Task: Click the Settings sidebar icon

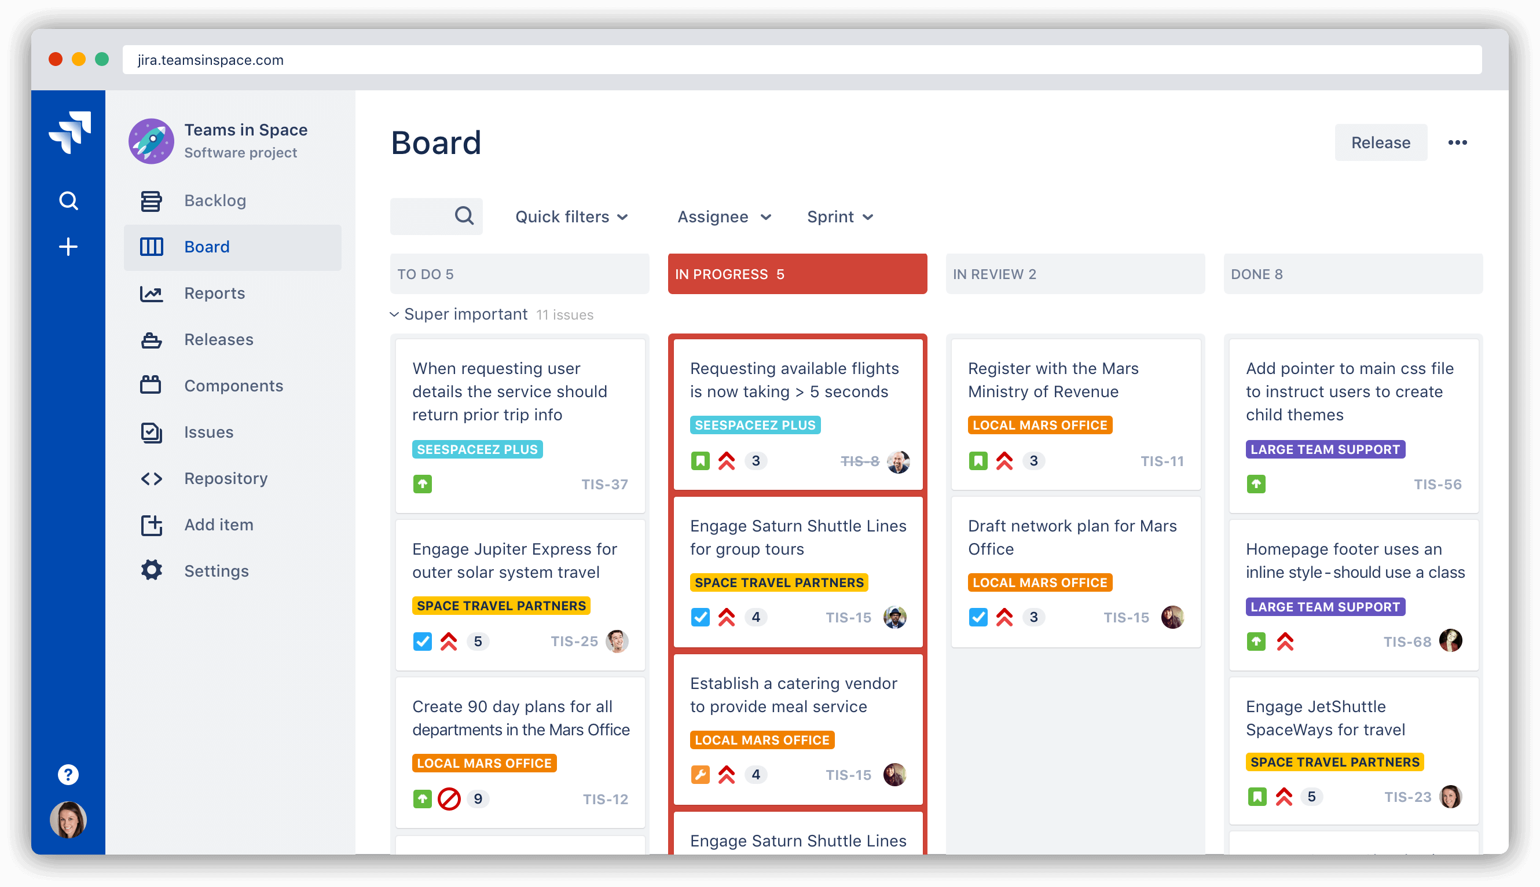Action: coord(150,571)
